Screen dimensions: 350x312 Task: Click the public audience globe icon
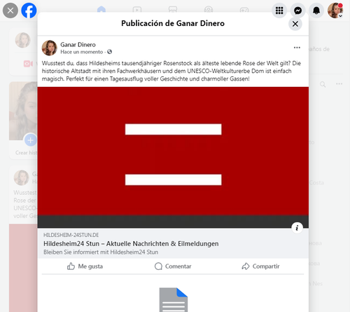tap(109, 52)
